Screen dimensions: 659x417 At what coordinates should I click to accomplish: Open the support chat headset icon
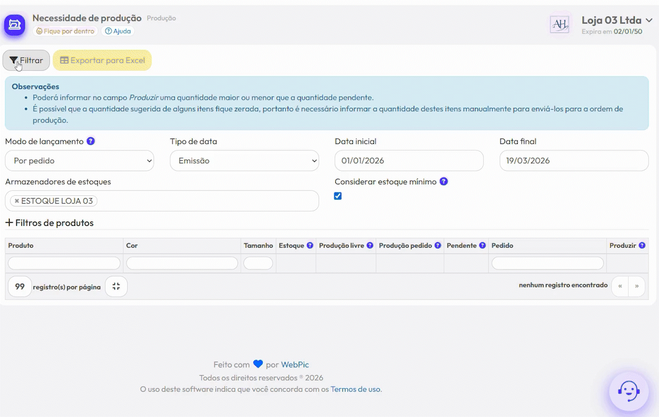tap(628, 391)
